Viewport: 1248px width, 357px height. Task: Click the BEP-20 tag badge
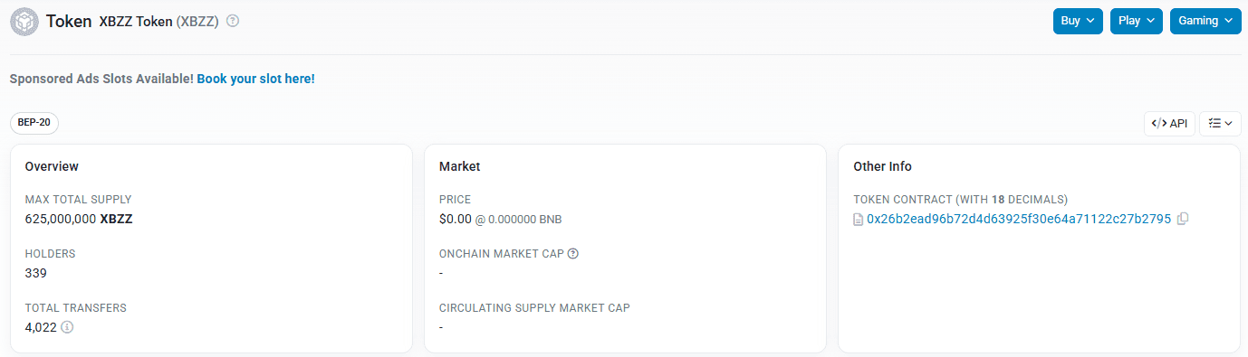tap(34, 123)
